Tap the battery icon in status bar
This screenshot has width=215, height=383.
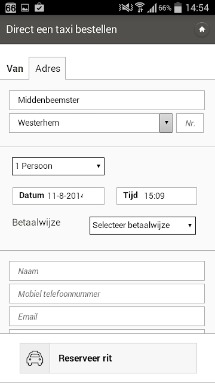(178, 8)
